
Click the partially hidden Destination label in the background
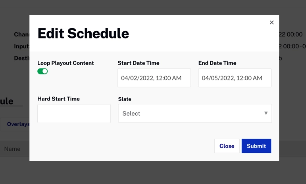coord(21,58)
